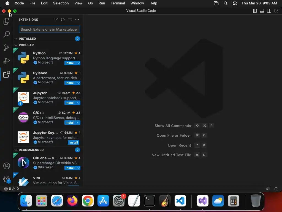The image size is (282, 212).
Task: Open the Run and Debug view
Action: coord(7,61)
